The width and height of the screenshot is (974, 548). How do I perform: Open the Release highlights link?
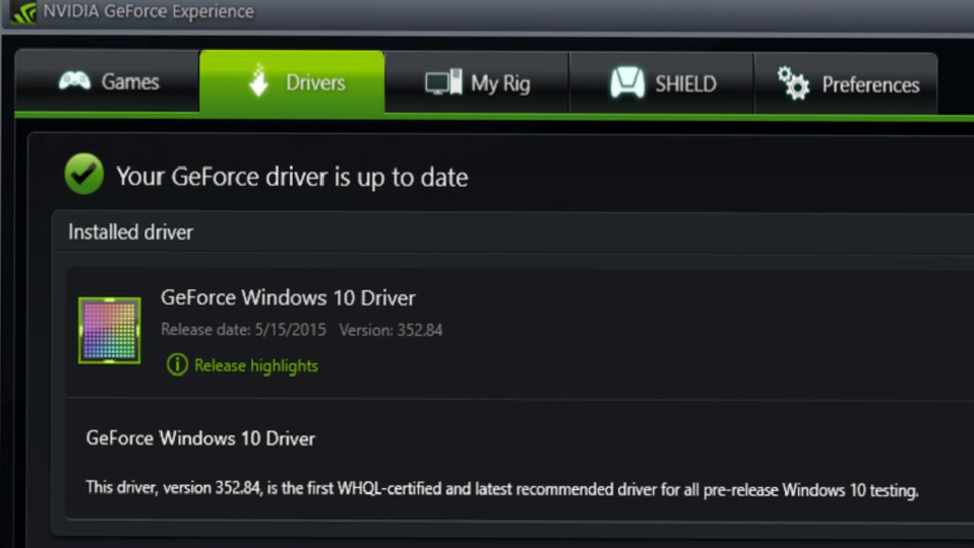[x=256, y=366]
